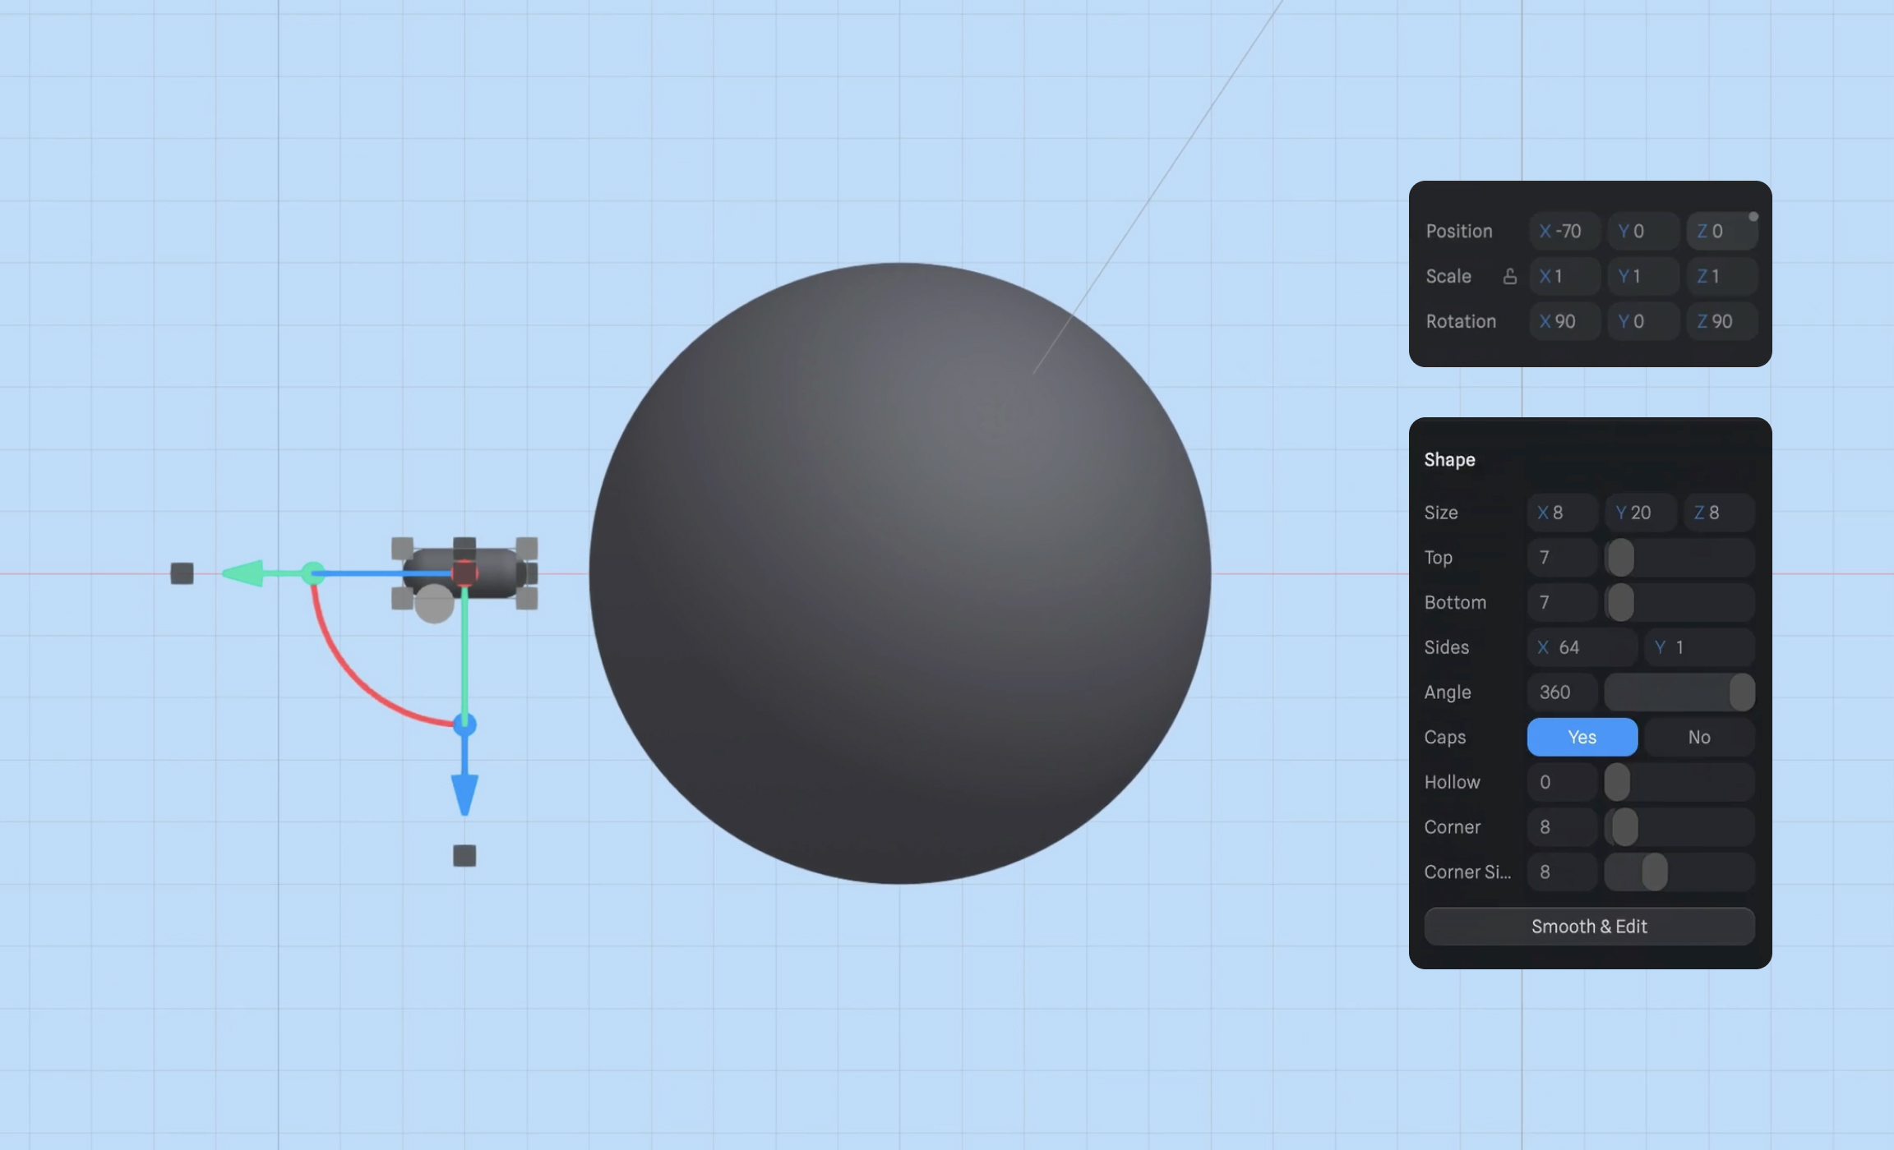The width and height of the screenshot is (1894, 1150).
Task: Click the Sides X input field
Action: click(x=1580, y=647)
